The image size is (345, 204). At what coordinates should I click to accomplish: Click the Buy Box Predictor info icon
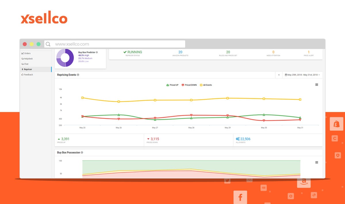point(97,52)
